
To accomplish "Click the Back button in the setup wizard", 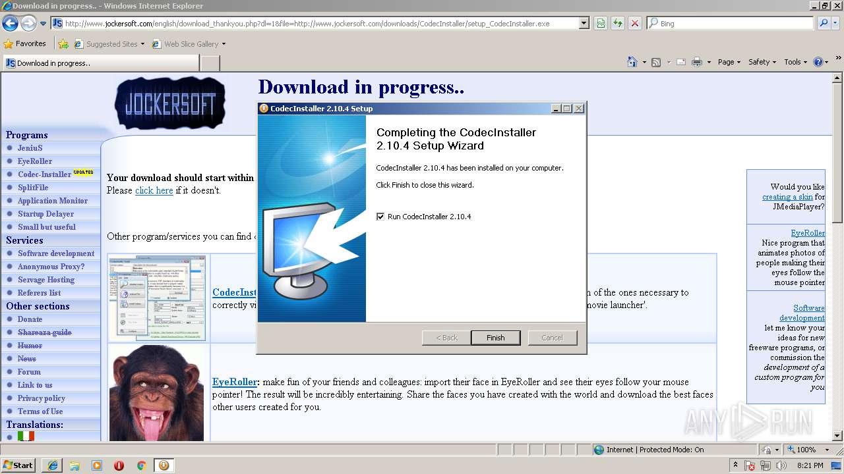I will (x=446, y=338).
